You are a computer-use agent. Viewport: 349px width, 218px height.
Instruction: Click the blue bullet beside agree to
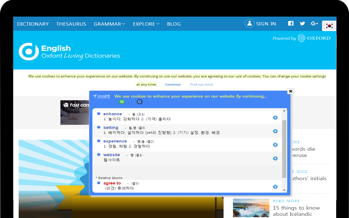pos(99,183)
